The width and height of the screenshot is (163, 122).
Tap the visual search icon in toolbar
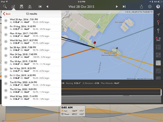click(13, 6)
